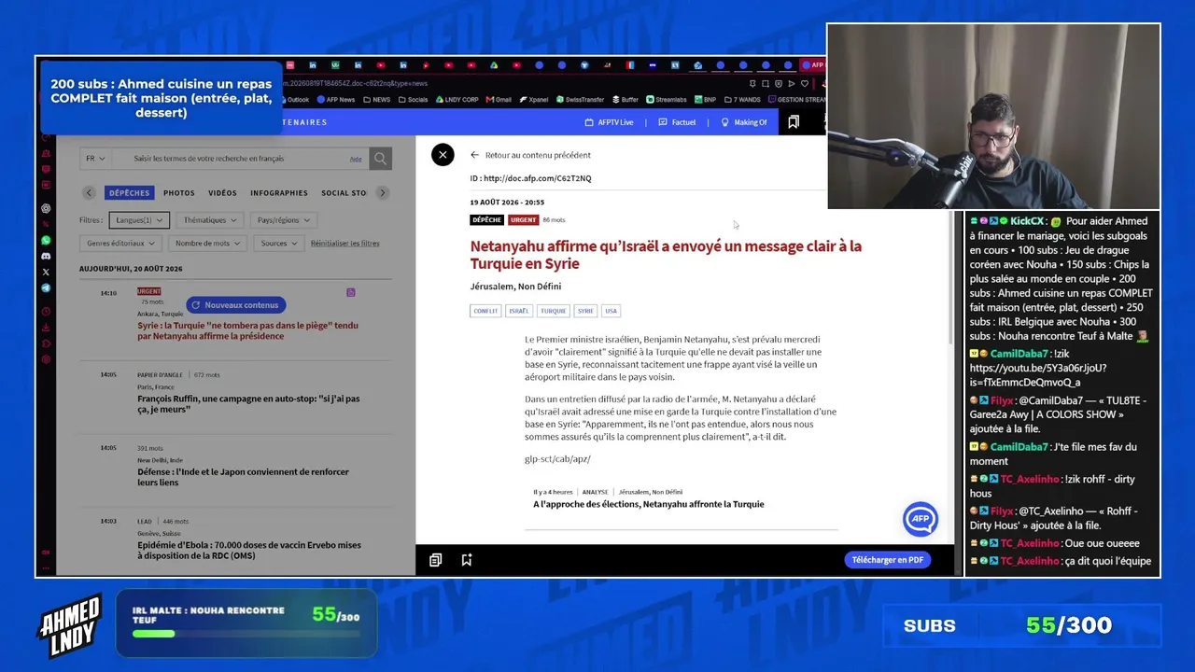This screenshot has width=1195, height=672.
Task: Expand the Langues(1) filter
Action: click(x=139, y=220)
